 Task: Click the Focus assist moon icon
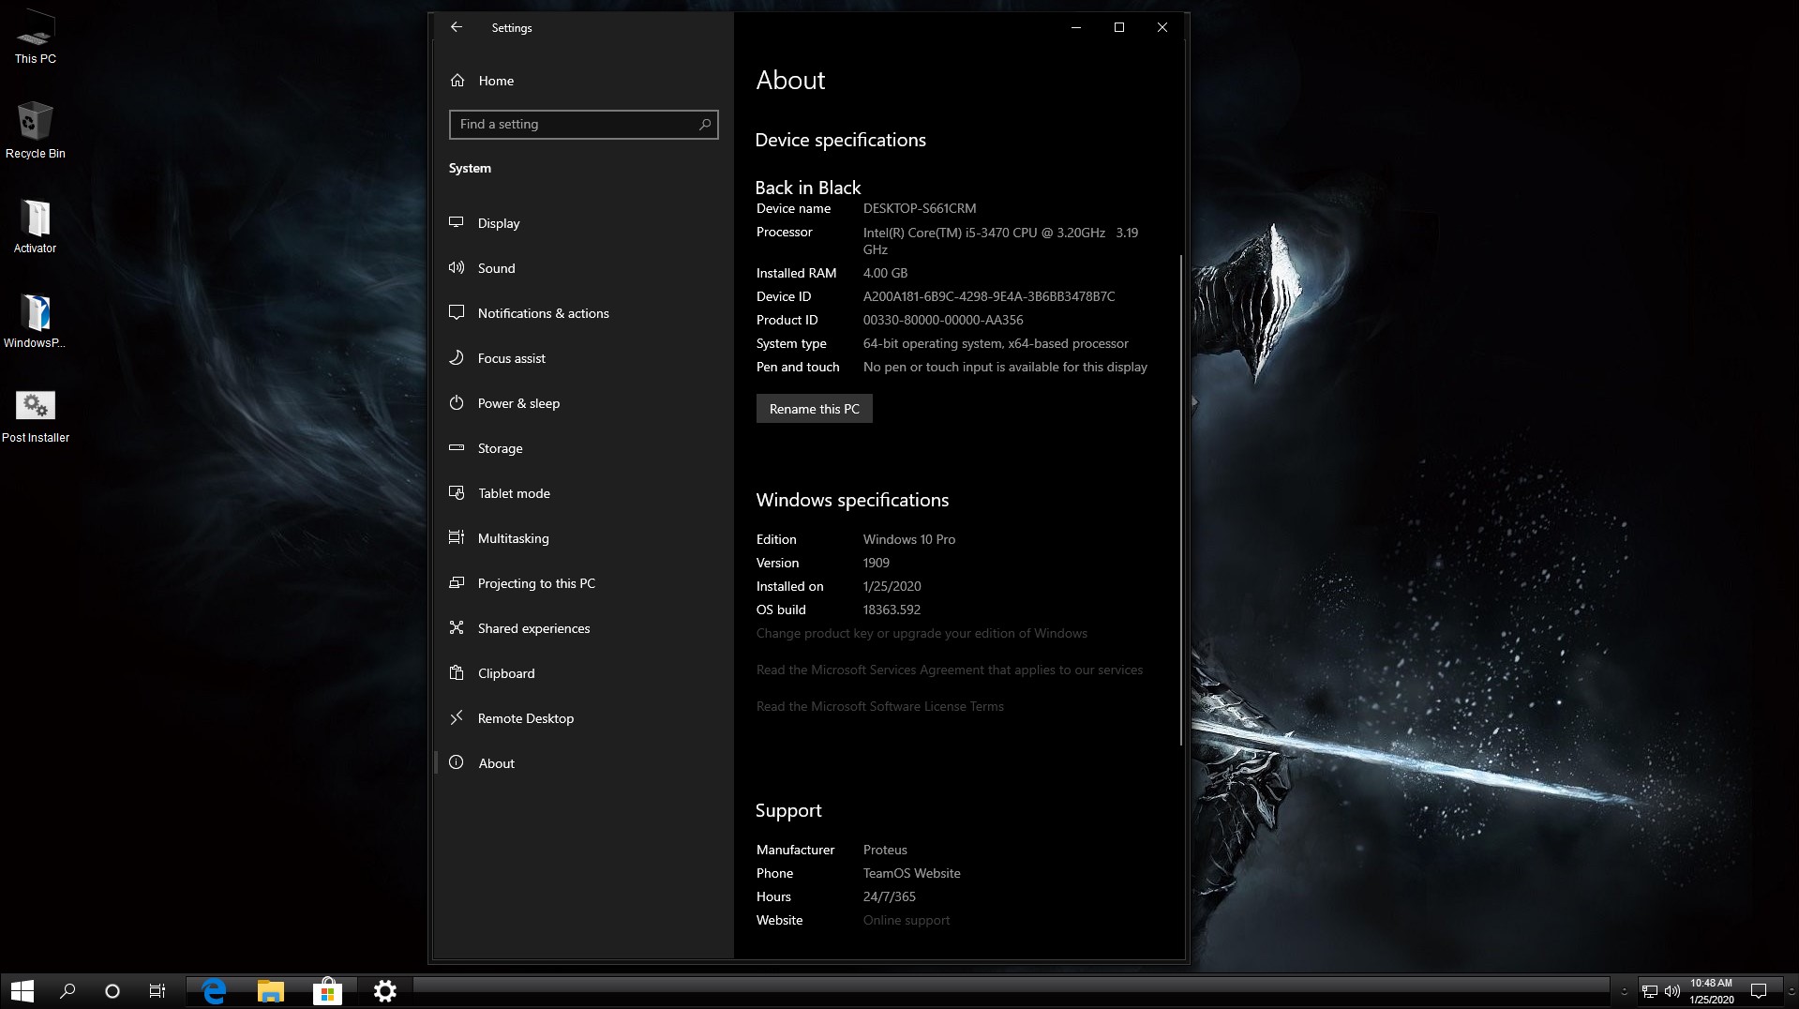tap(457, 357)
